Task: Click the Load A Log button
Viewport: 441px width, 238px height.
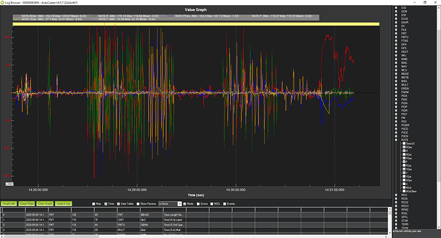Action: (x=63, y=204)
